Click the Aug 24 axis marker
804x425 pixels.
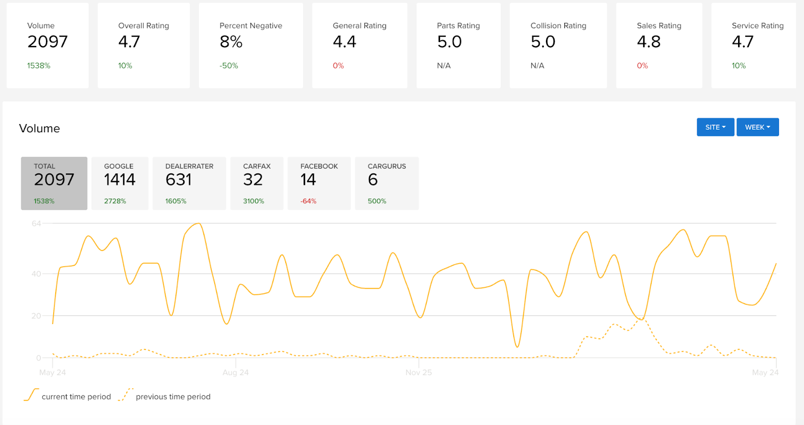[x=236, y=372]
